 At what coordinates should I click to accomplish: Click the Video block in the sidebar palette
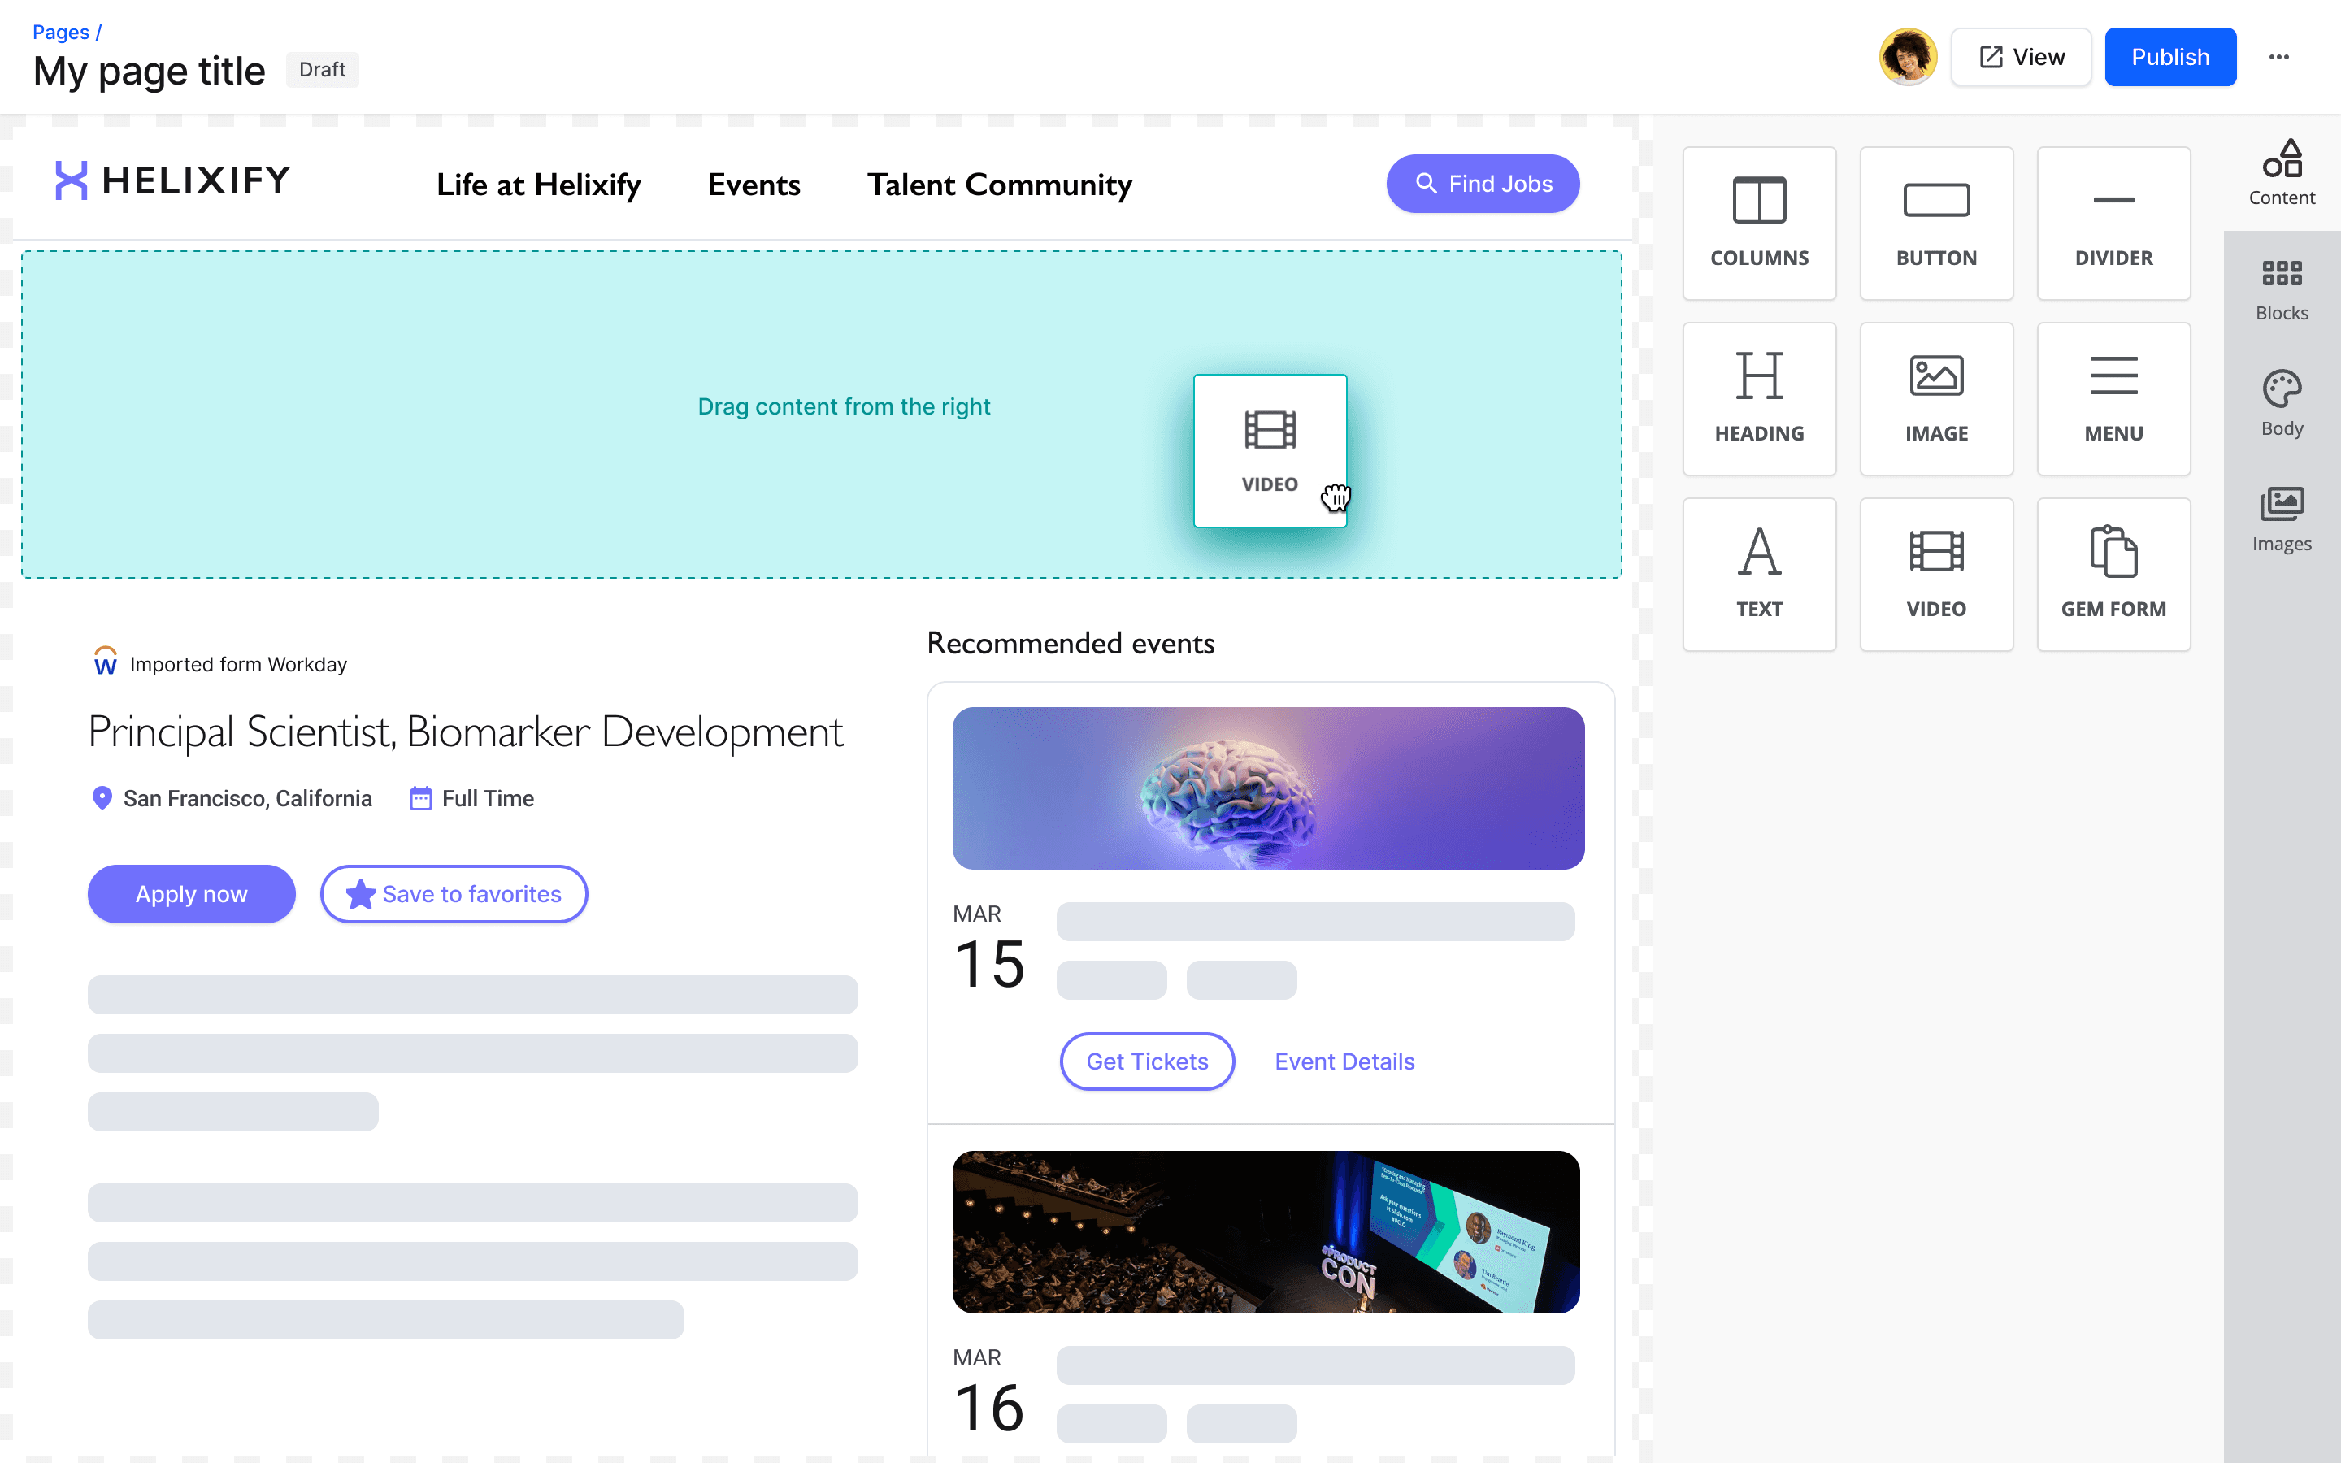point(1935,574)
